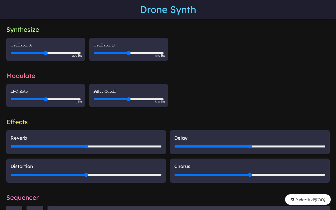Click the Oscillator A slider handle
The height and width of the screenshot is (210, 336).
46,53
